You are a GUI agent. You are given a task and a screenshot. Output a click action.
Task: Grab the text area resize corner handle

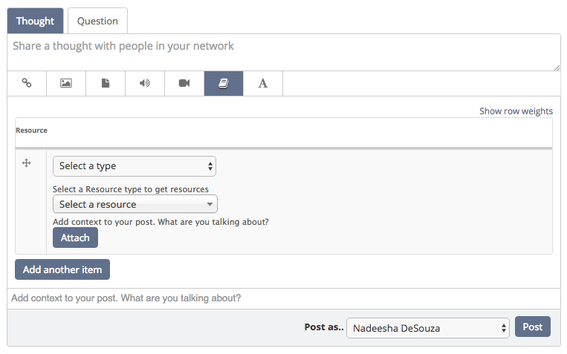(x=557, y=68)
